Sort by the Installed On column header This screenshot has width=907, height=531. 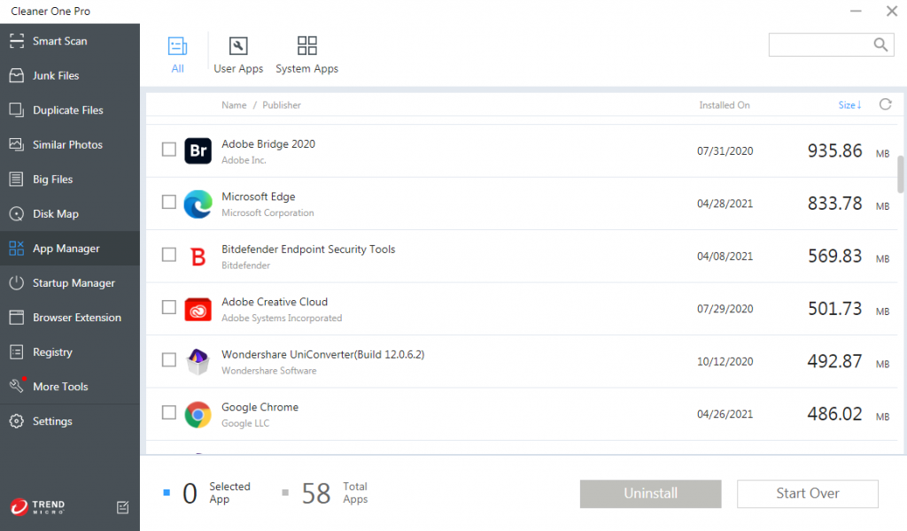point(725,105)
